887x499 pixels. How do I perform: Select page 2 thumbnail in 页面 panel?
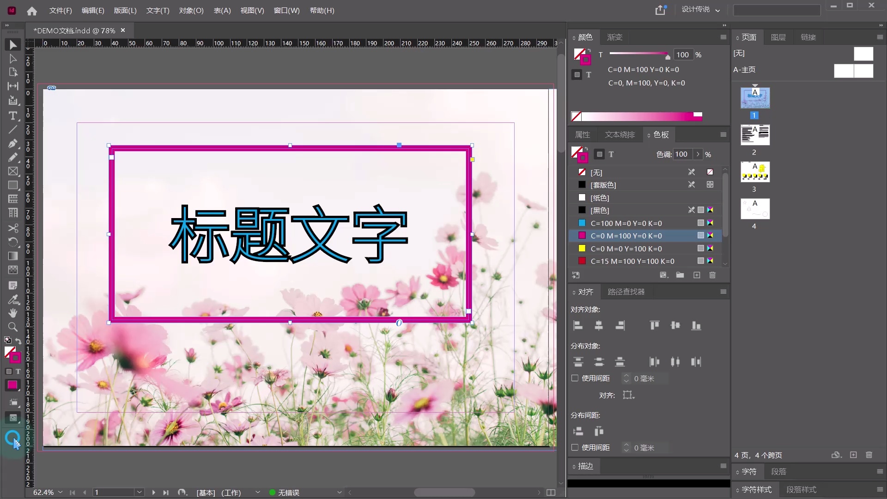[x=755, y=135]
